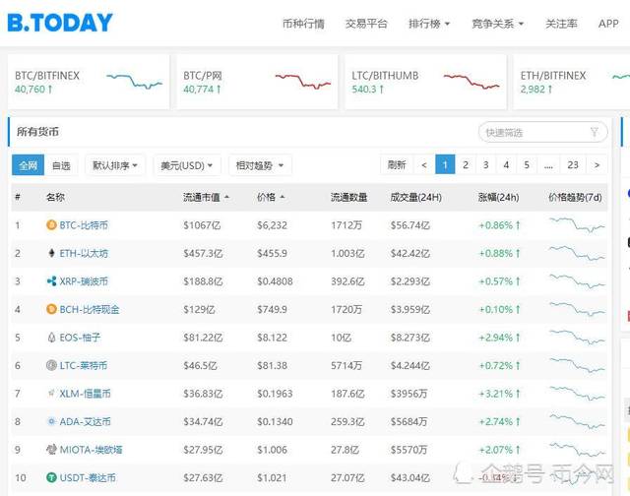Expand the 排行榜 menu dropdown
Image resolution: width=630 pixels, height=496 pixels.
pyautogui.click(x=429, y=24)
